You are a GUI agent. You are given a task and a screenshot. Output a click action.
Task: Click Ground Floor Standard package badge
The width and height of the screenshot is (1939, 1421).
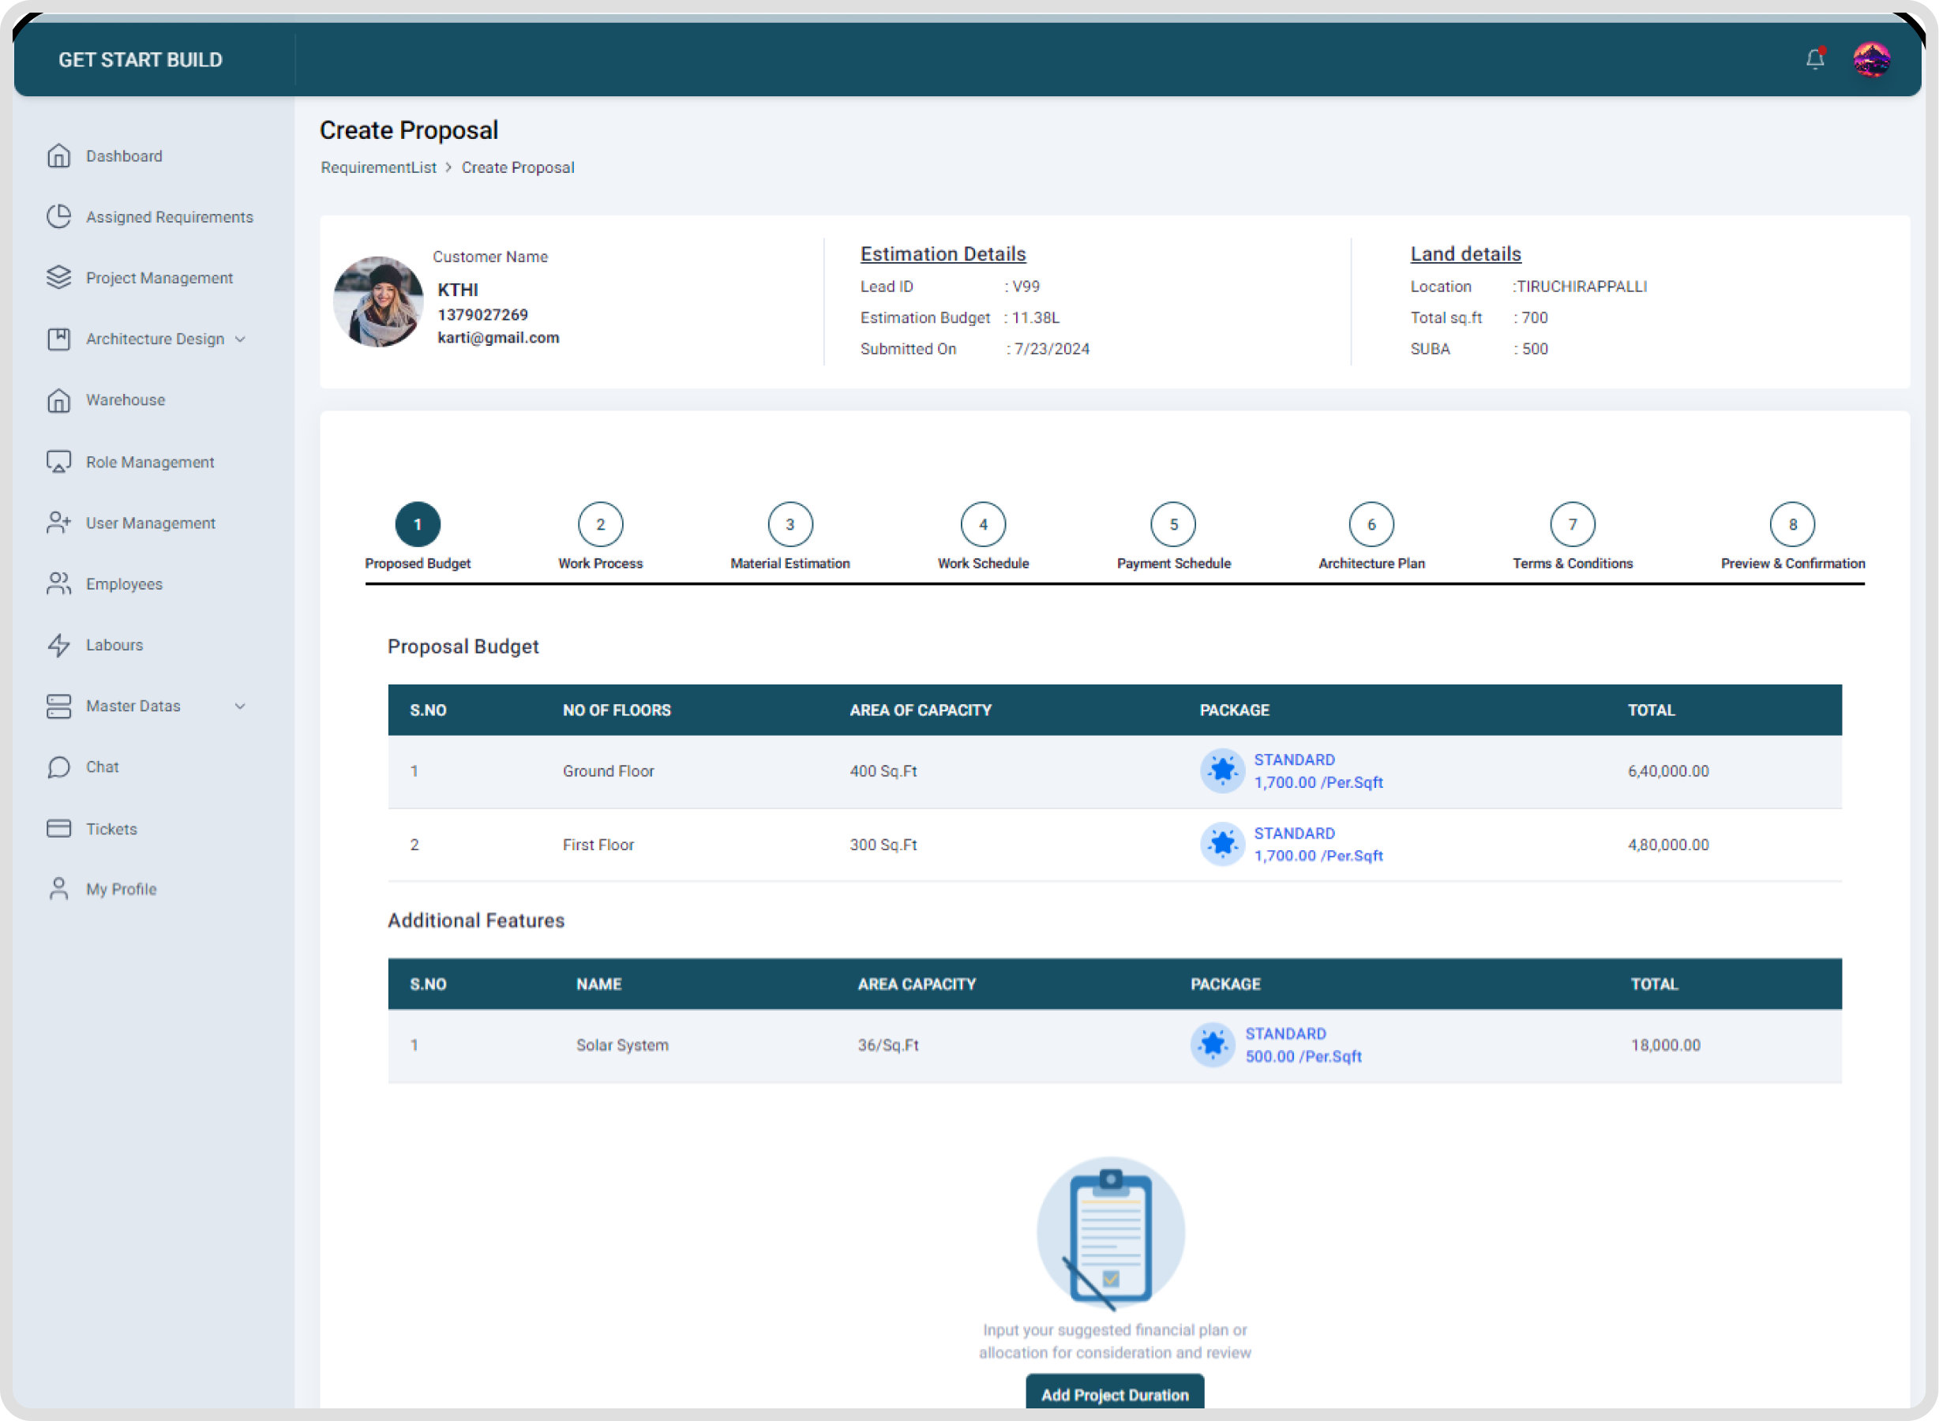1221,770
